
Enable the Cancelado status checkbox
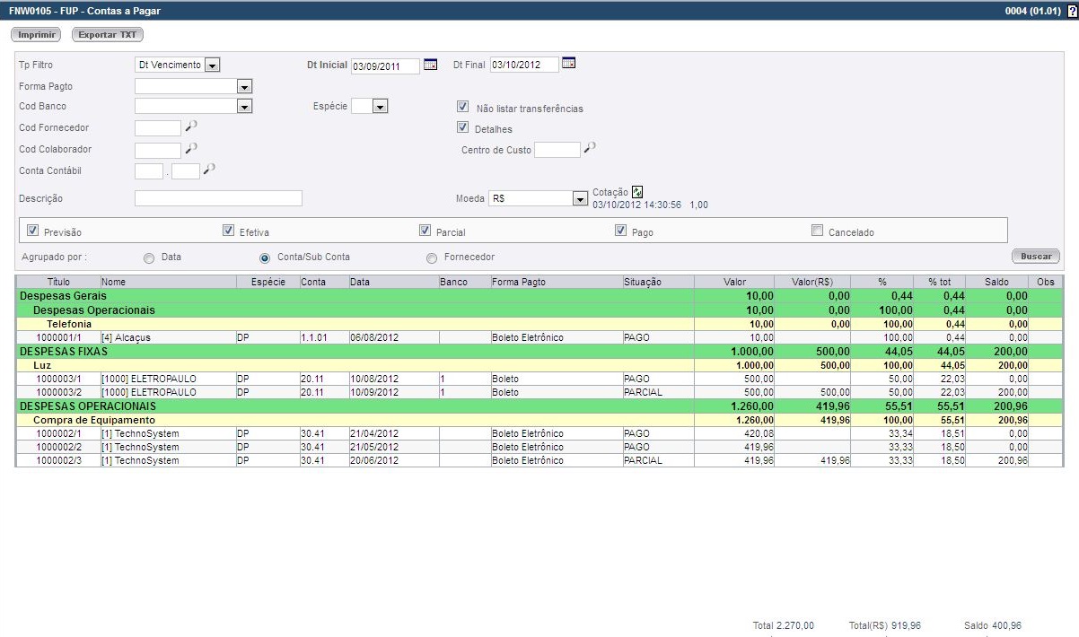(x=817, y=231)
